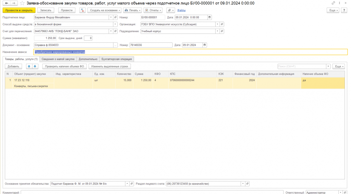Add a new row with Добавить
This screenshot has height=194, width=351.
click(13, 66)
